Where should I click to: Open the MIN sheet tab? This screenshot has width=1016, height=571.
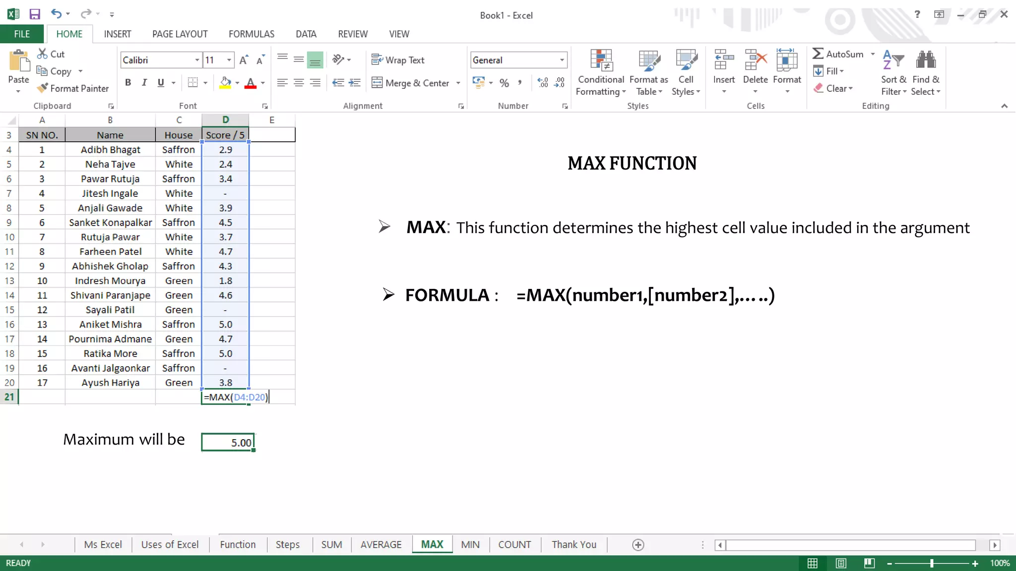(x=470, y=544)
